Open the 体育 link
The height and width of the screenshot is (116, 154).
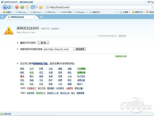coord(51,76)
